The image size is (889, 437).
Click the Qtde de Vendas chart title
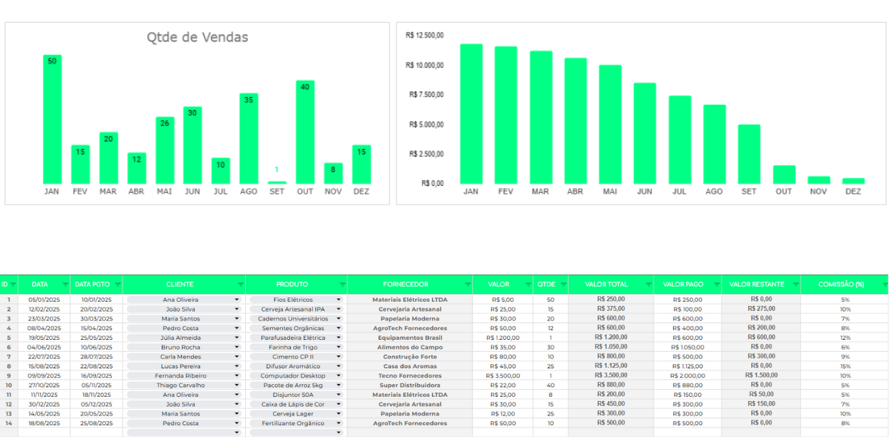(x=197, y=37)
